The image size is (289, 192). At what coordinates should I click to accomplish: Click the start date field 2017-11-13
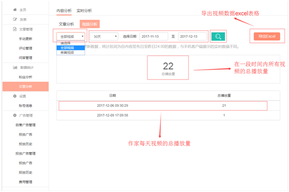[x=154, y=36]
